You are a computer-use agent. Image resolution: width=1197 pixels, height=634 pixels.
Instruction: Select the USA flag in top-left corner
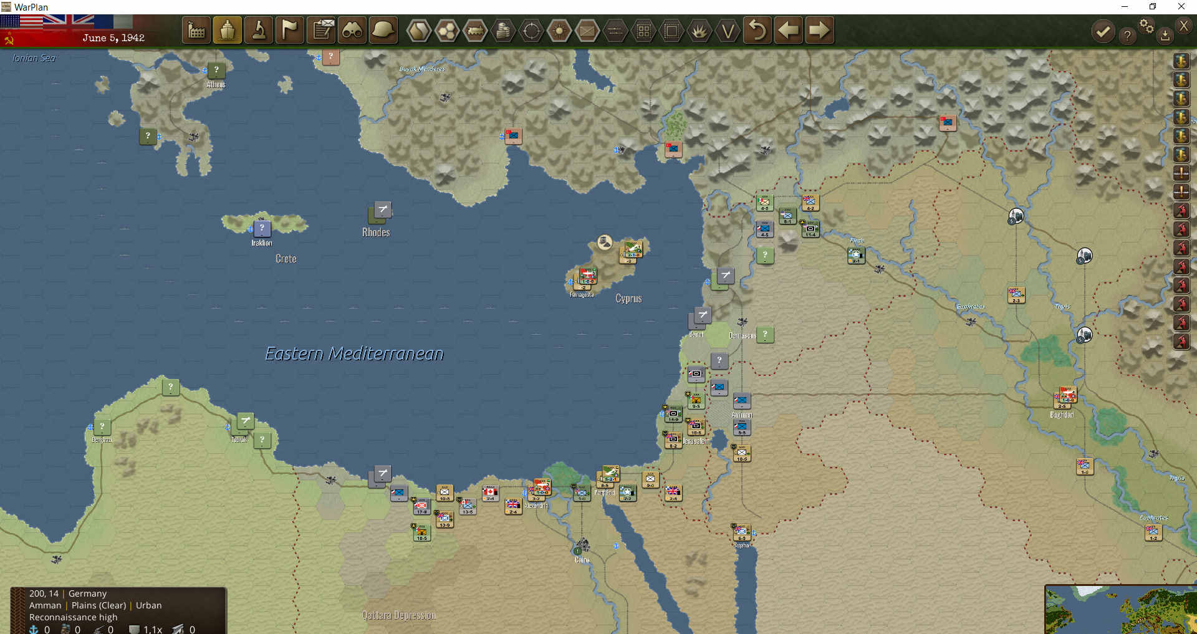(x=21, y=22)
